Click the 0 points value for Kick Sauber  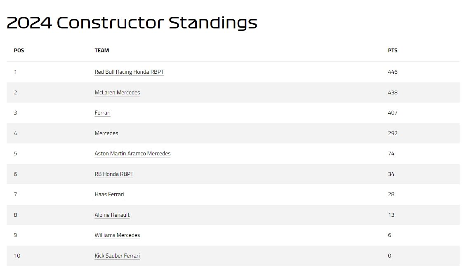[x=389, y=256]
